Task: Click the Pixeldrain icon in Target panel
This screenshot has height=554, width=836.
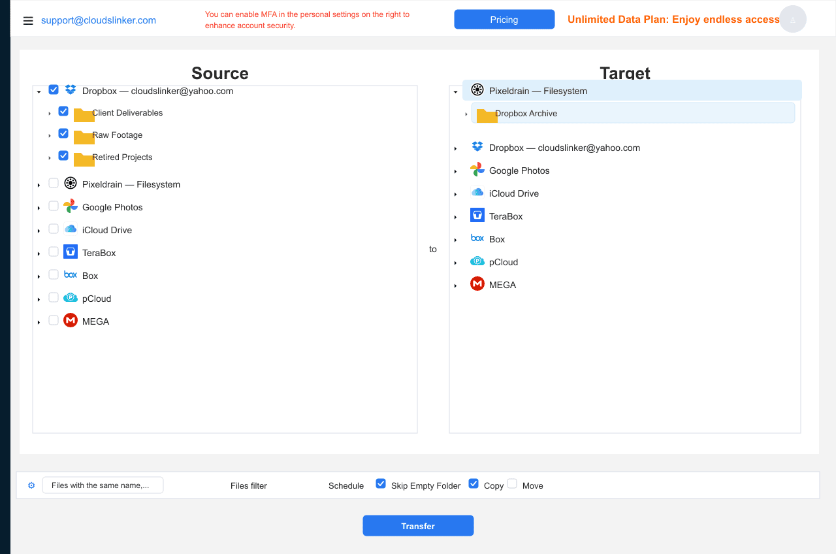Action: pos(477,90)
